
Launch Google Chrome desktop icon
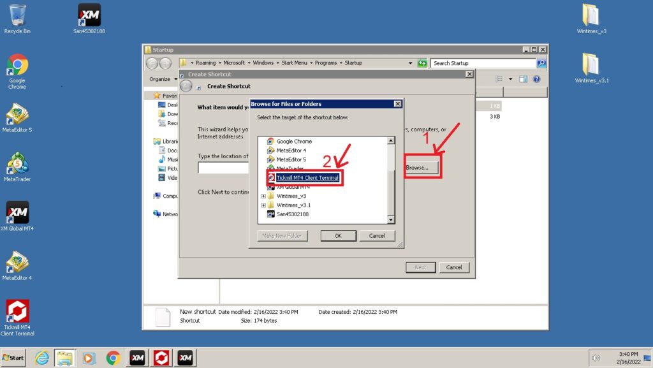click(17, 71)
